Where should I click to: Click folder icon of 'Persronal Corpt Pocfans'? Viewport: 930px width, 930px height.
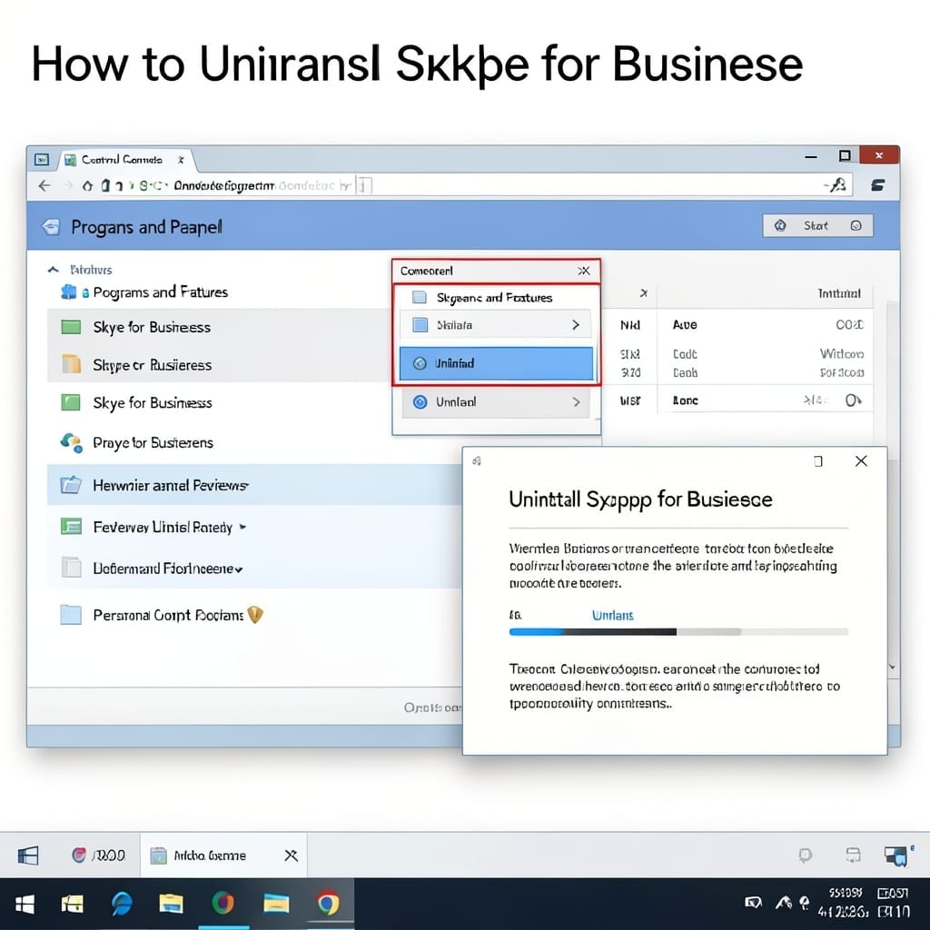coord(71,615)
